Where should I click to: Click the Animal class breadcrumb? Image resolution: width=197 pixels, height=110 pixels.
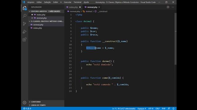[89, 11]
